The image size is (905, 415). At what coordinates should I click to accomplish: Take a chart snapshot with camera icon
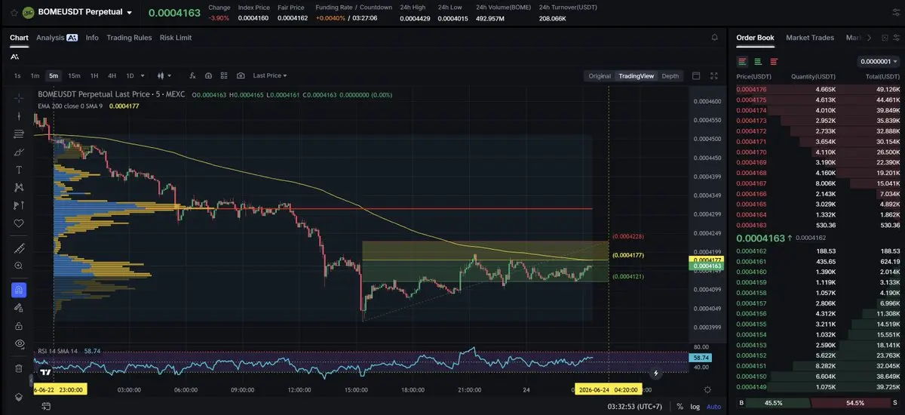241,75
